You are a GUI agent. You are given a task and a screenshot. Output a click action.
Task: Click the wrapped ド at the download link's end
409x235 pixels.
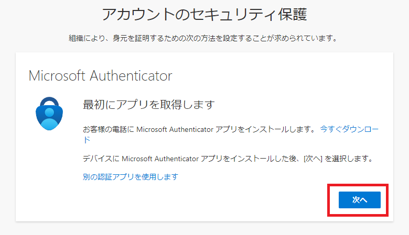(x=87, y=140)
